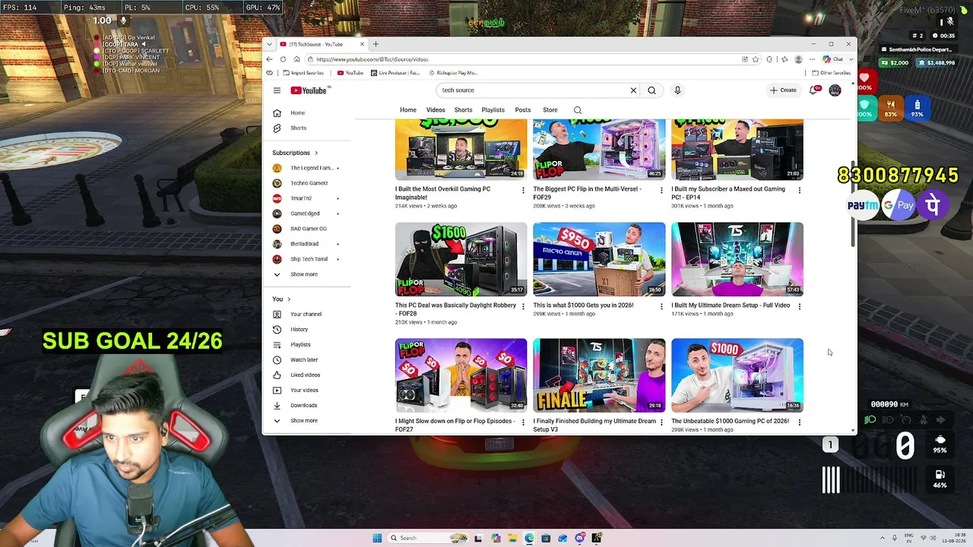Open the browser profile icon

(x=798, y=59)
